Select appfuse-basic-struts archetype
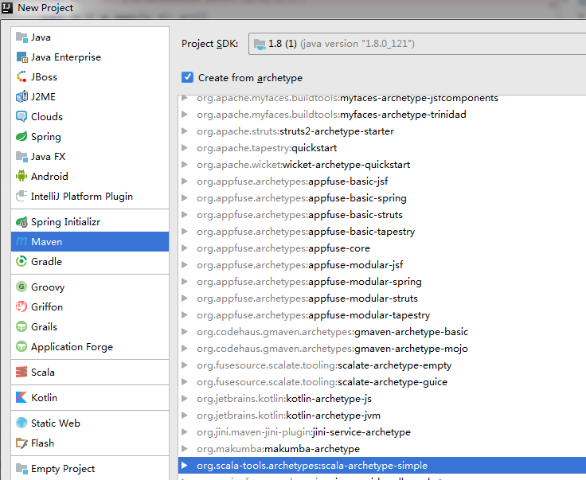 point(299,215)
